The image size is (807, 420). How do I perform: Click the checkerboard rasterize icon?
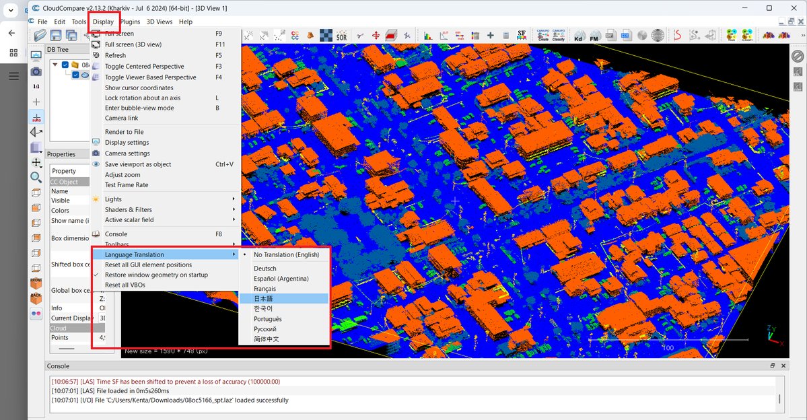coord(326,35)
